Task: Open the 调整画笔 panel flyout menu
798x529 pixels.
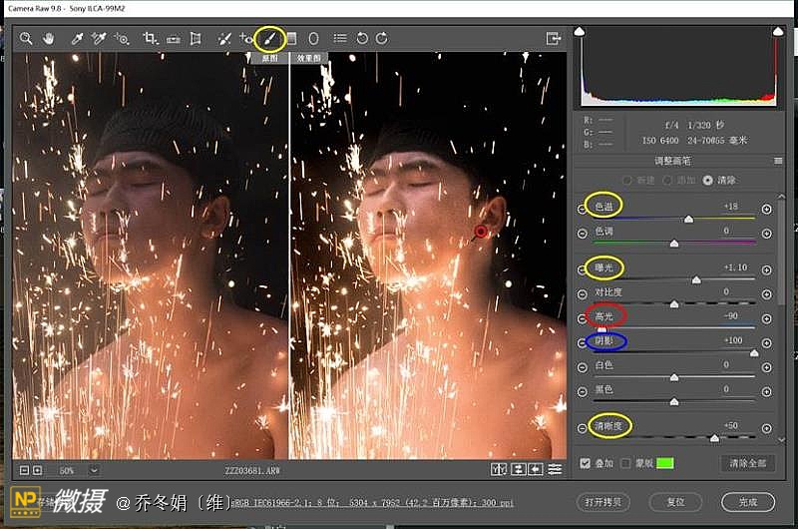Action: pyautogui.click(x=778, y=161)
